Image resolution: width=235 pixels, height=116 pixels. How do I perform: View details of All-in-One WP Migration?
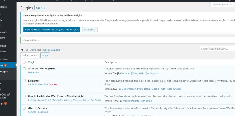coord(138,73)
